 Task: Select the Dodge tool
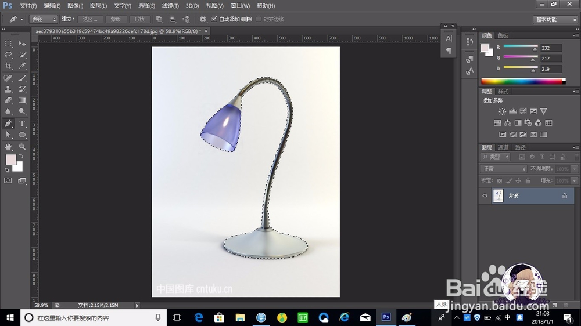(22, 111)
